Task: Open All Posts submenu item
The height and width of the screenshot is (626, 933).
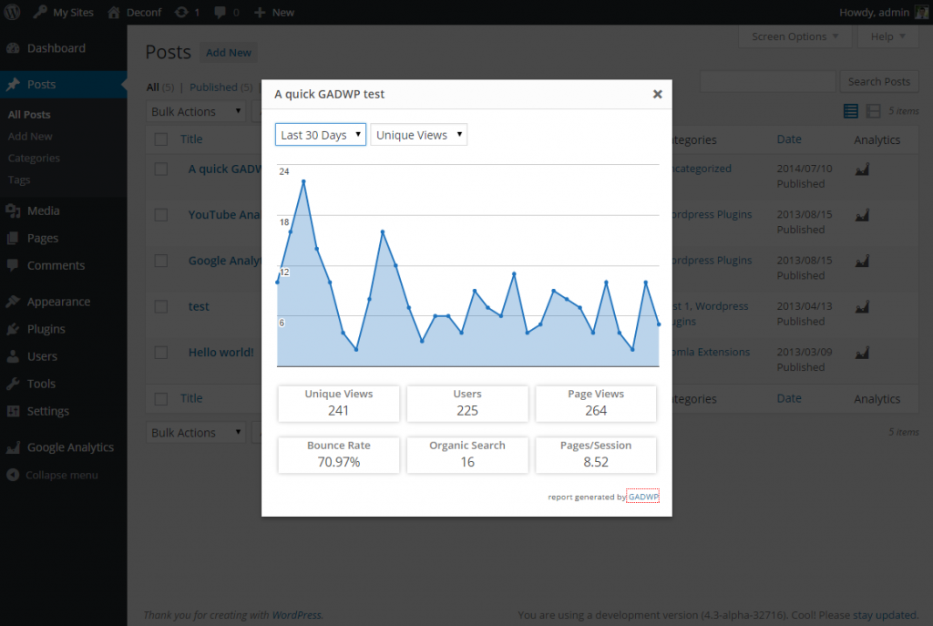Action: 29,114
